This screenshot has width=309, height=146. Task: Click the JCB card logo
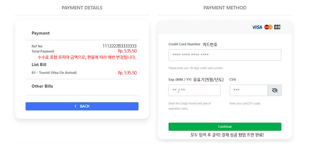[277, 27]
